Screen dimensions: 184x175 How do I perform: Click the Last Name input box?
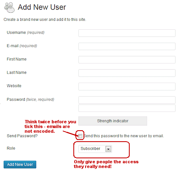point(127,73)
